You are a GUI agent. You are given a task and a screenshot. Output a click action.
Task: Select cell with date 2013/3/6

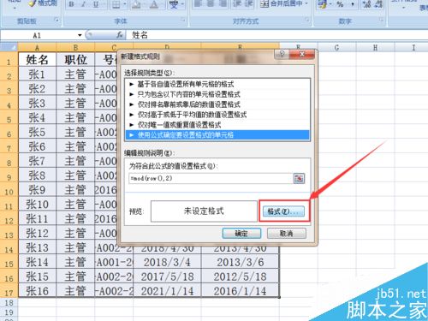pyautogui.click(x=241, y=262)
